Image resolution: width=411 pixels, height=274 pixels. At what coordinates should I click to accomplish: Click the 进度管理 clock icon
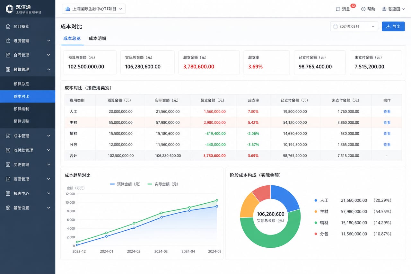tap(8, 41)
